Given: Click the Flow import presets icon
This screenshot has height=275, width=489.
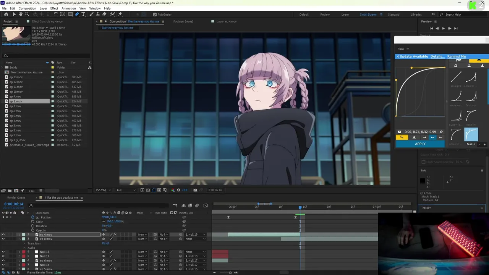Looking at the screenshot, I should click(469, 66).
